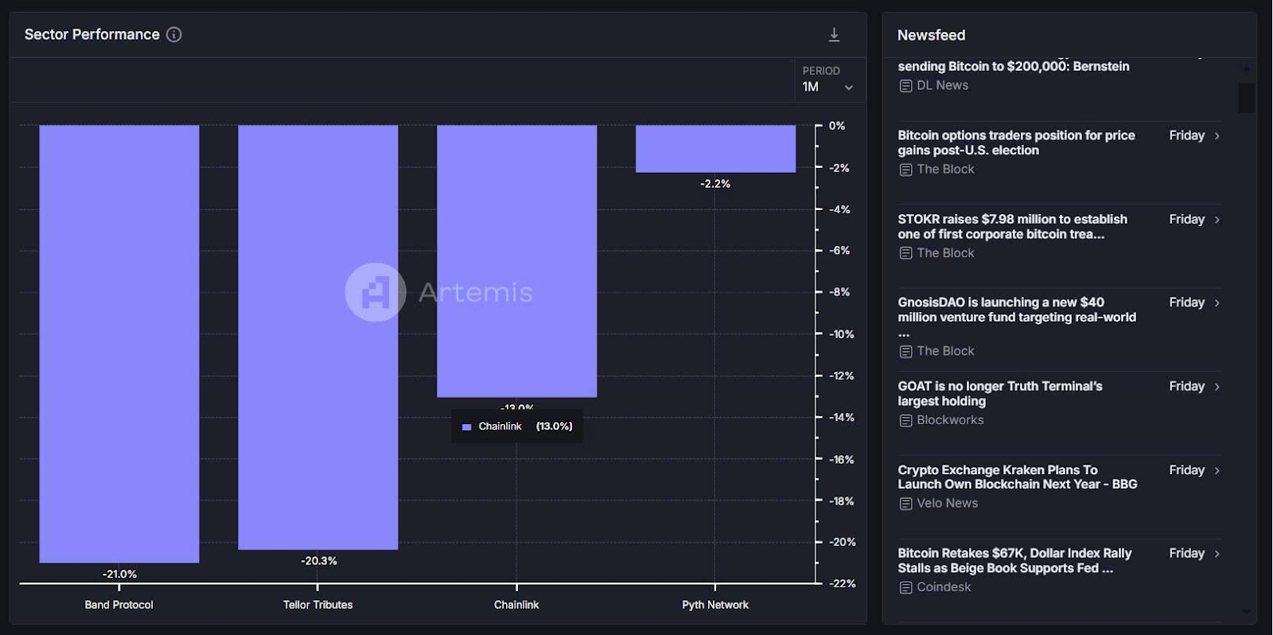Screen dimensions: 1273x635
Task: Click the Sector Performance title
Action: tap(91, 34)
